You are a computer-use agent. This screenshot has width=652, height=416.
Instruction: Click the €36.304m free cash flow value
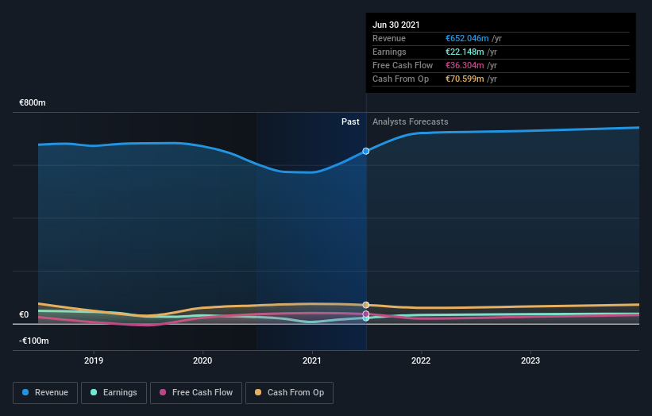[x=465, y=65]
